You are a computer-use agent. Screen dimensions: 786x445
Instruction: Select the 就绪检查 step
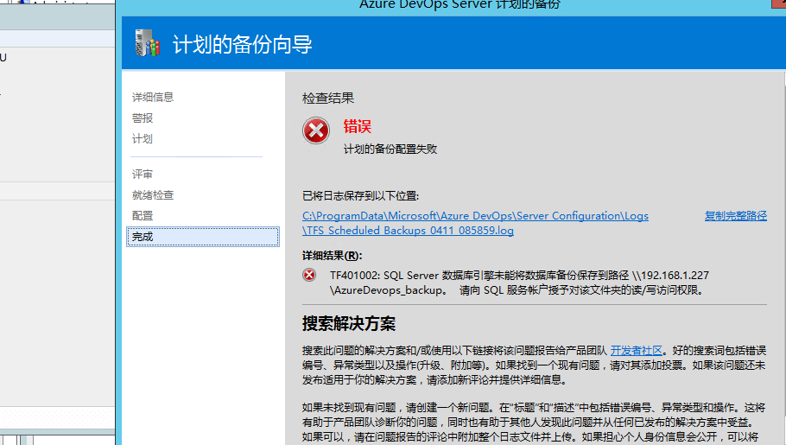[x=153, y=195]
